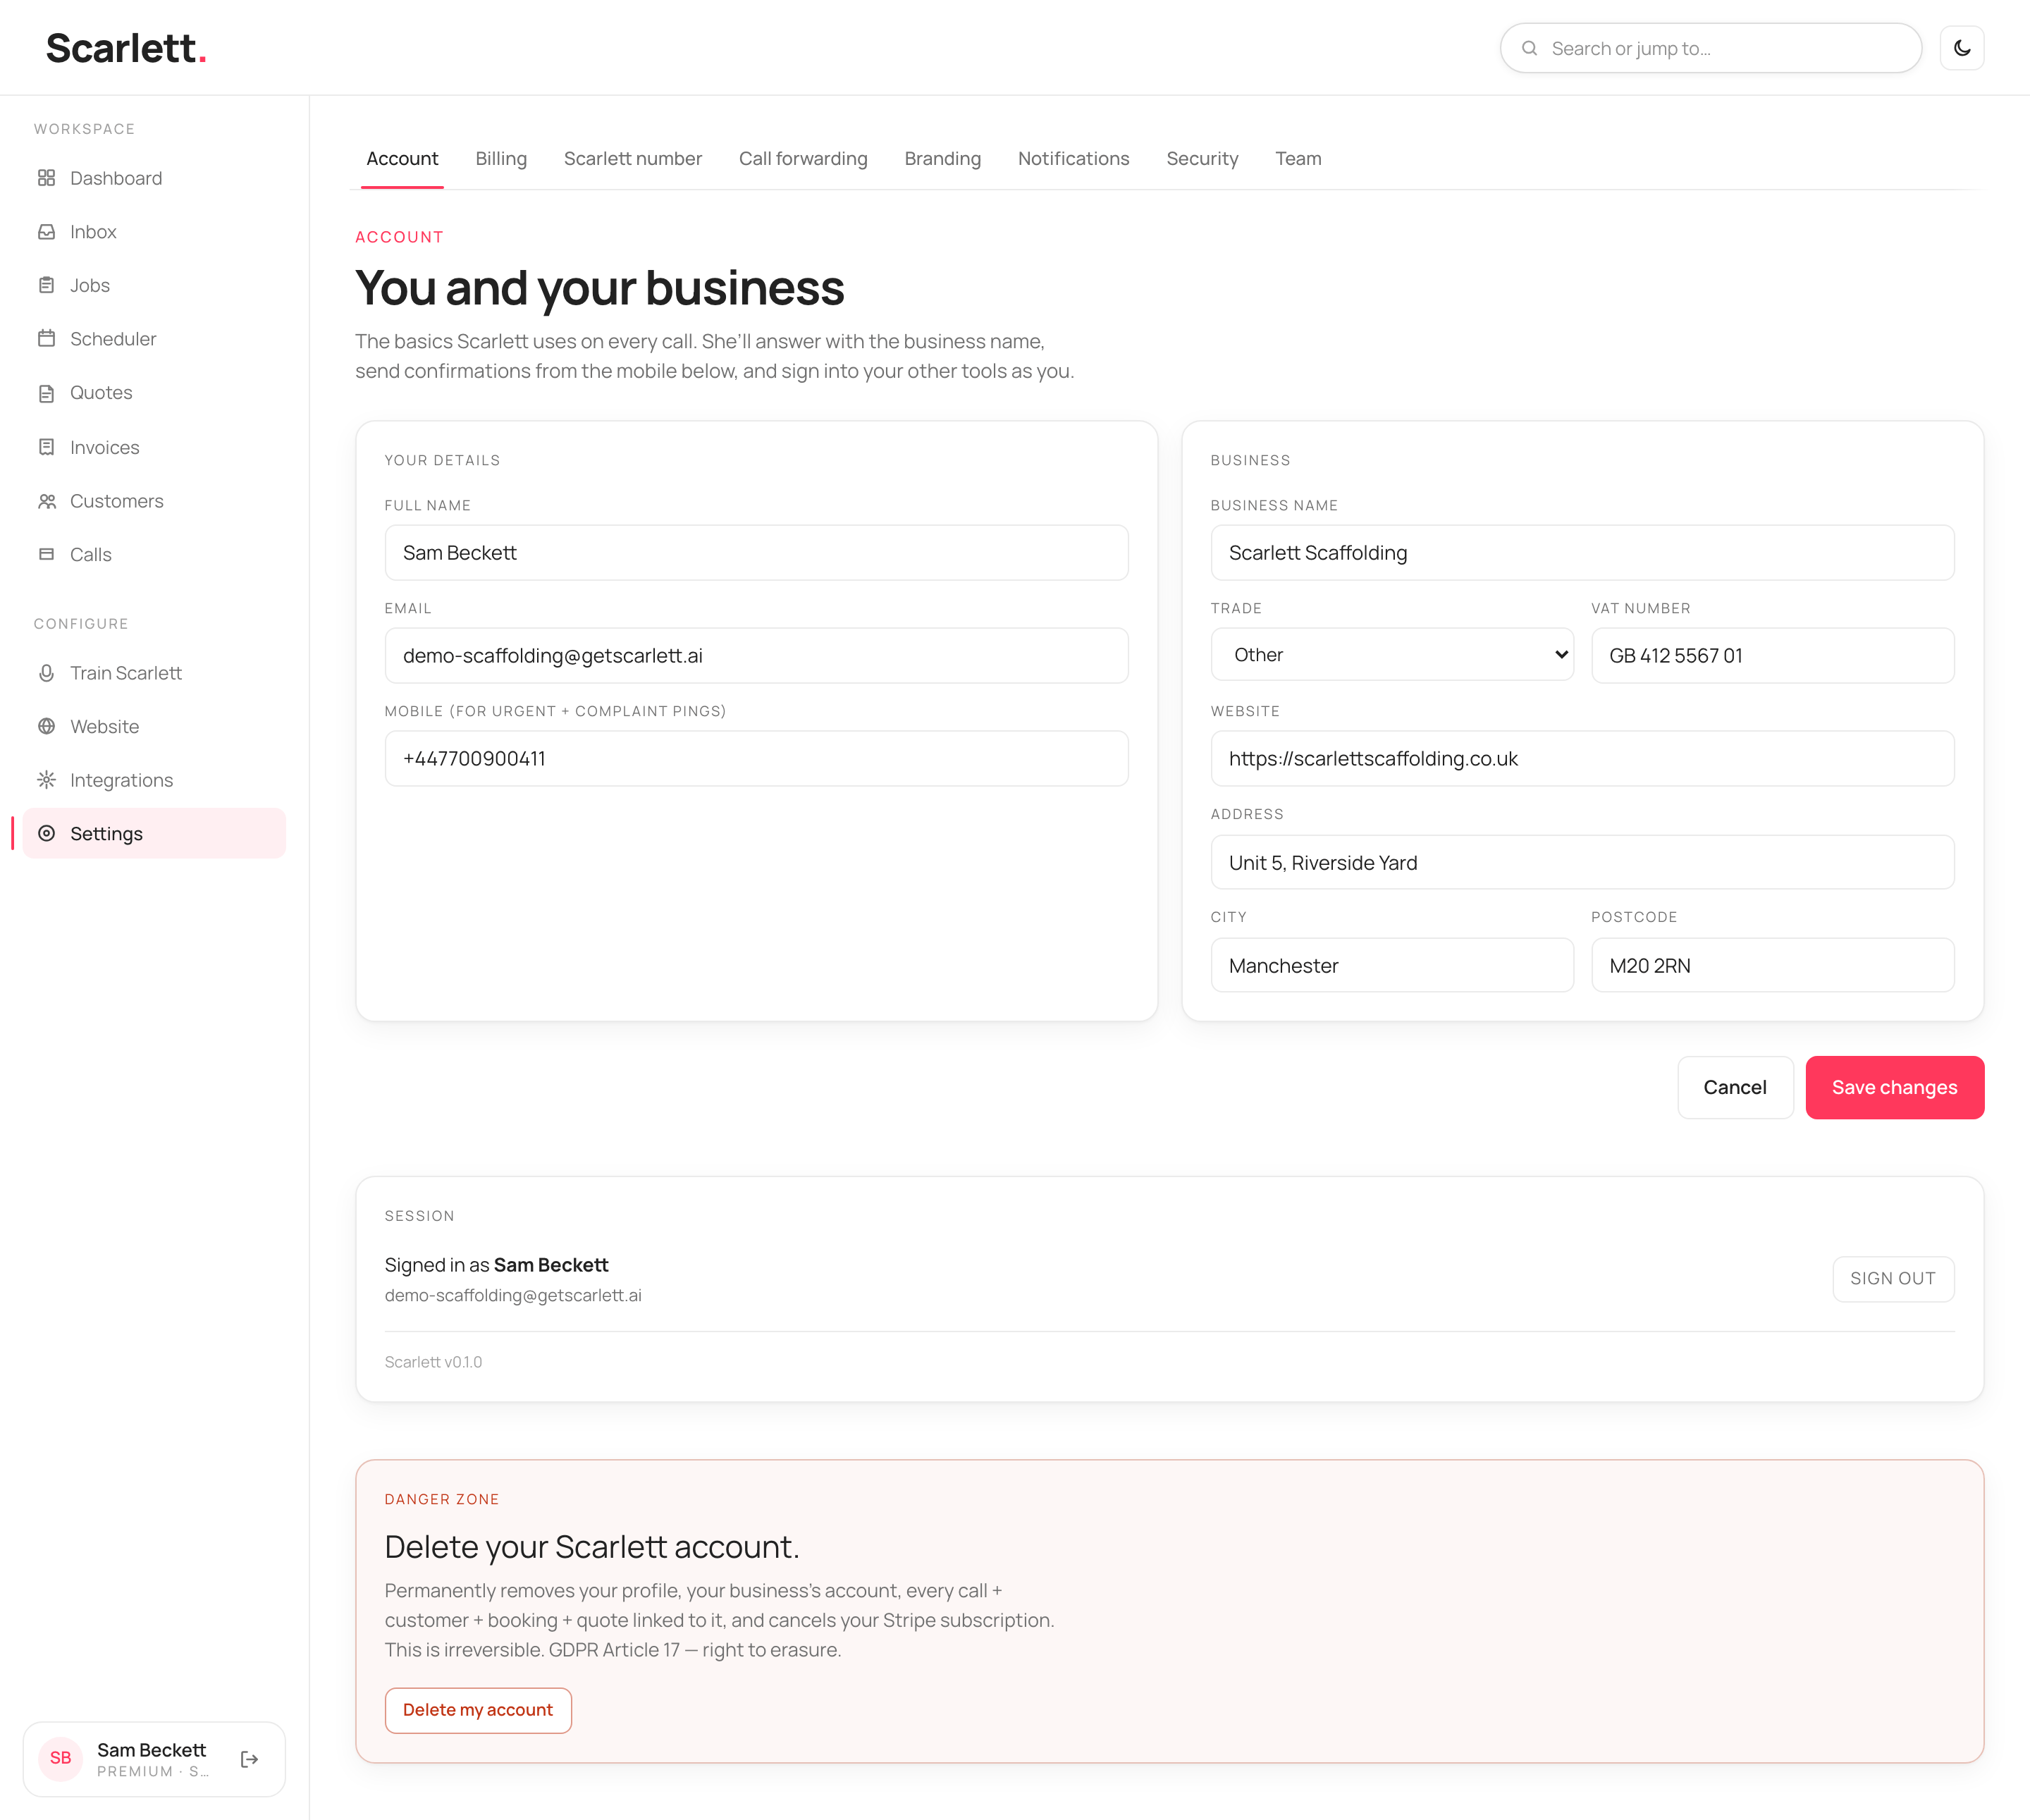The height and width of the screenshot is (1820, 2030).
Task: Click the Postcode field M20 2RN
Action: pos(1773,966)
